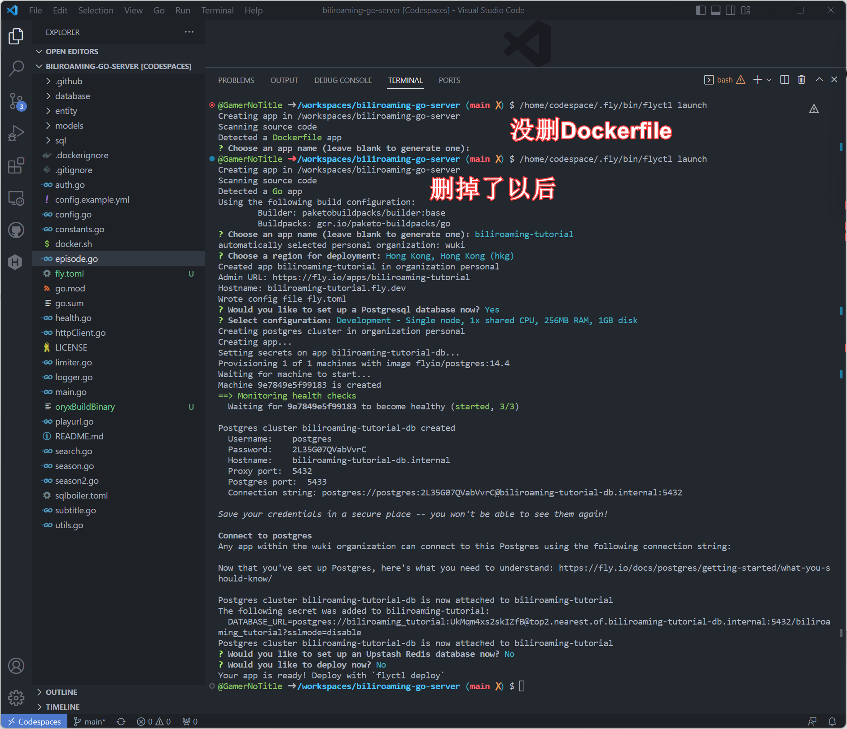This screenshot has height=729, width=847.
Task: Open the Terminal menu
Action: [x=217, y=10]
